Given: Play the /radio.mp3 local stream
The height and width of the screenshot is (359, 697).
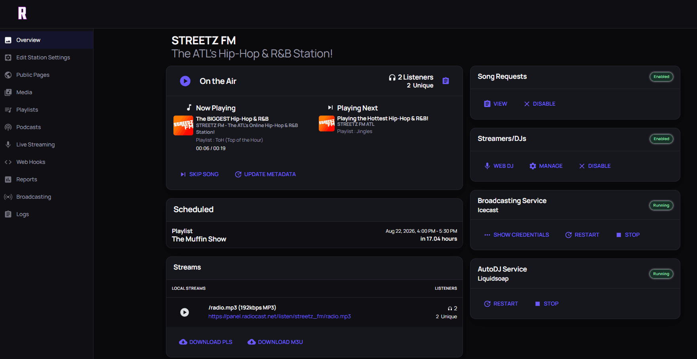Looking at the screenshot, I should click(x=185, y=312).
